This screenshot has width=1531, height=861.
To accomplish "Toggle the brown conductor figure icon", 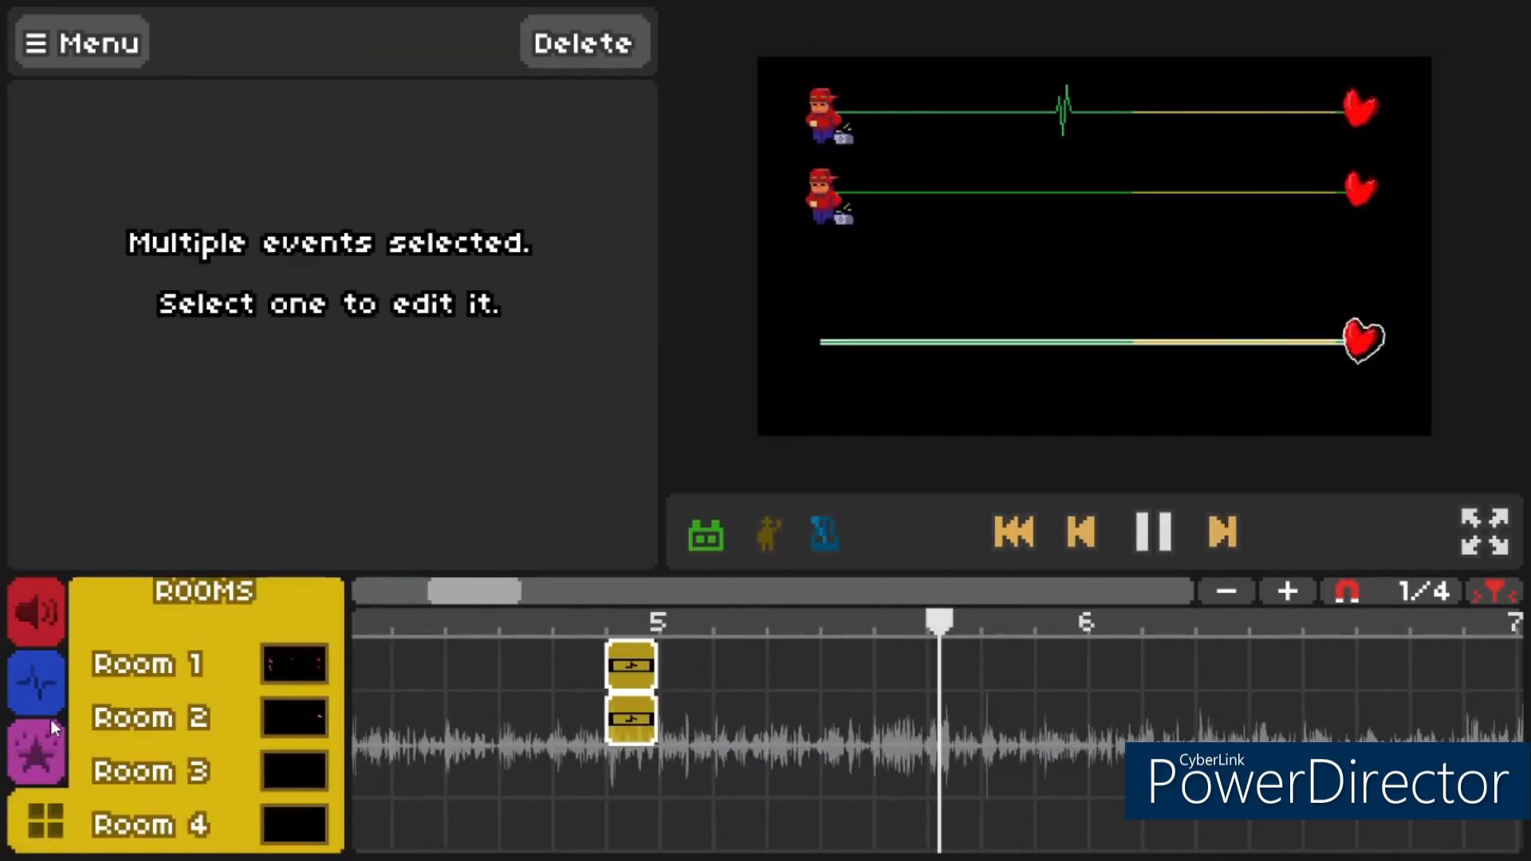I will click(x=768, y=534).
